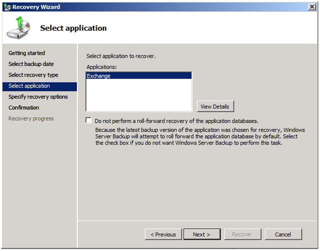
Task: Click the Recovery Wizard title bar icon
Action: 6,6
